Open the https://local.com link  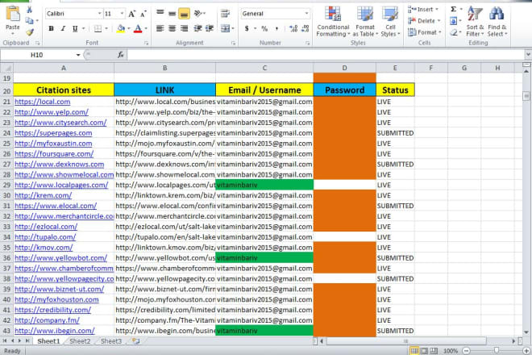(43, 102)
